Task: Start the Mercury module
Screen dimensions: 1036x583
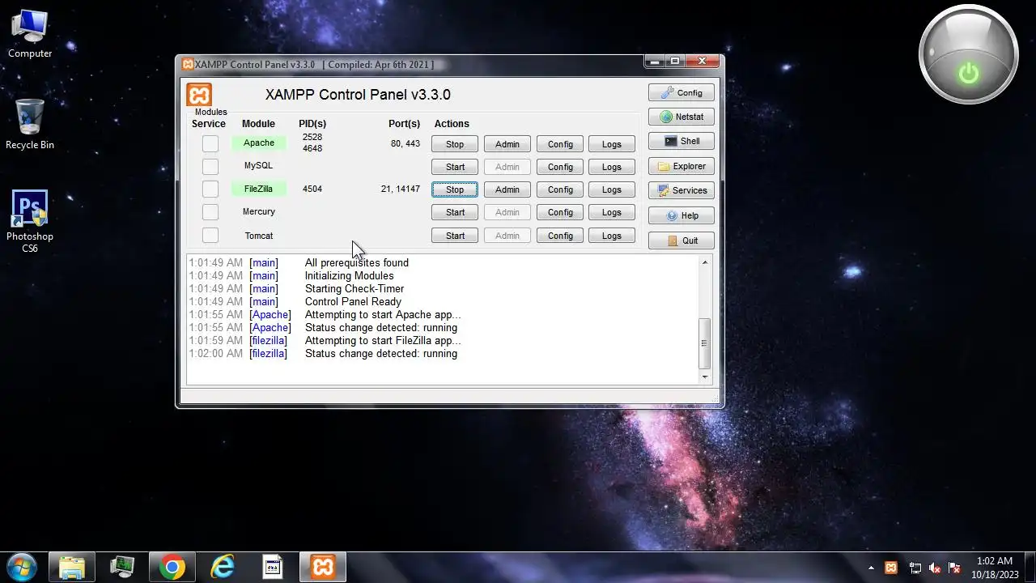Action: tap(455, 212)
